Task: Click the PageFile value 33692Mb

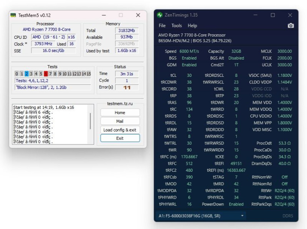Action: 127,43
